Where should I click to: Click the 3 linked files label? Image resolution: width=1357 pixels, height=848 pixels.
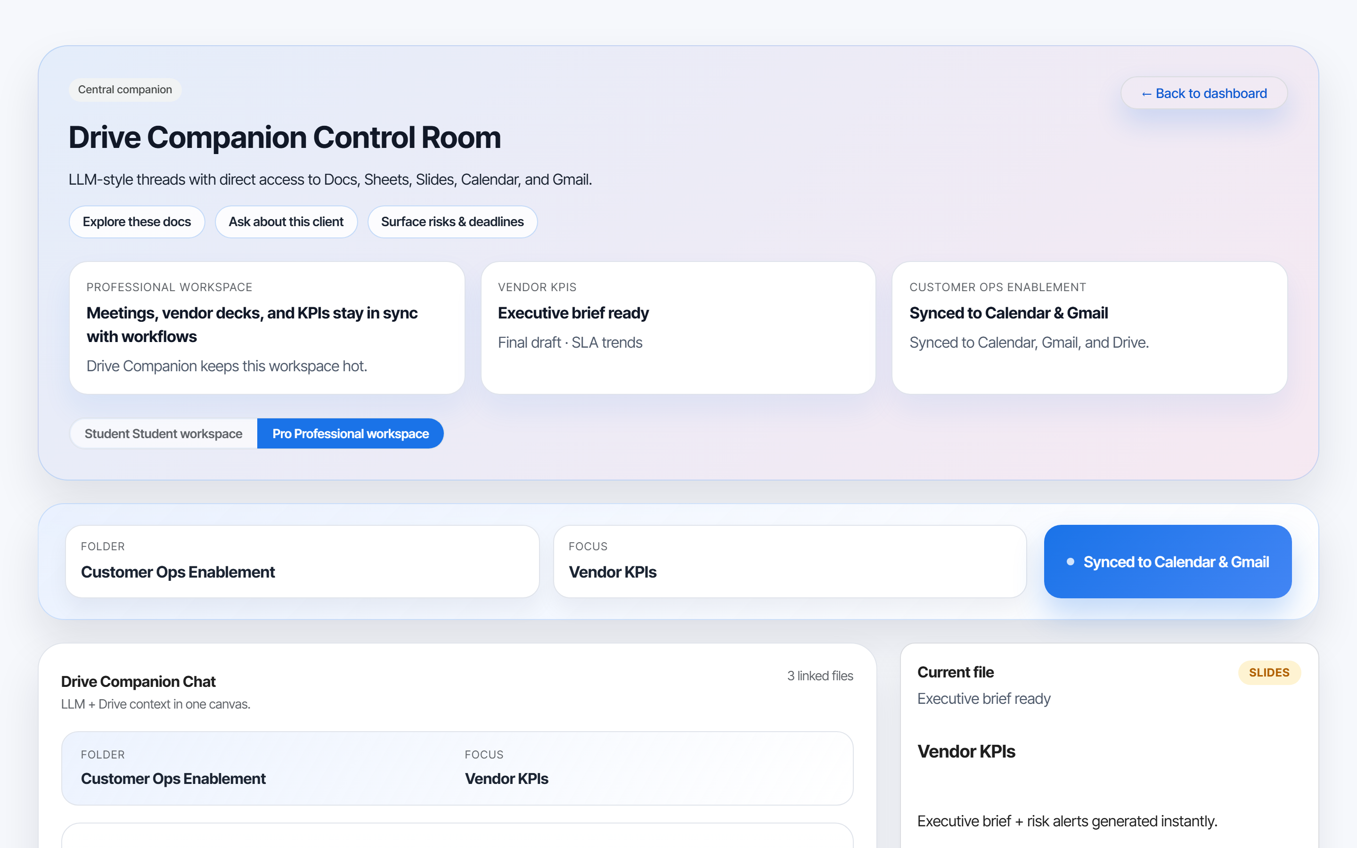click(x=820, y=676)
